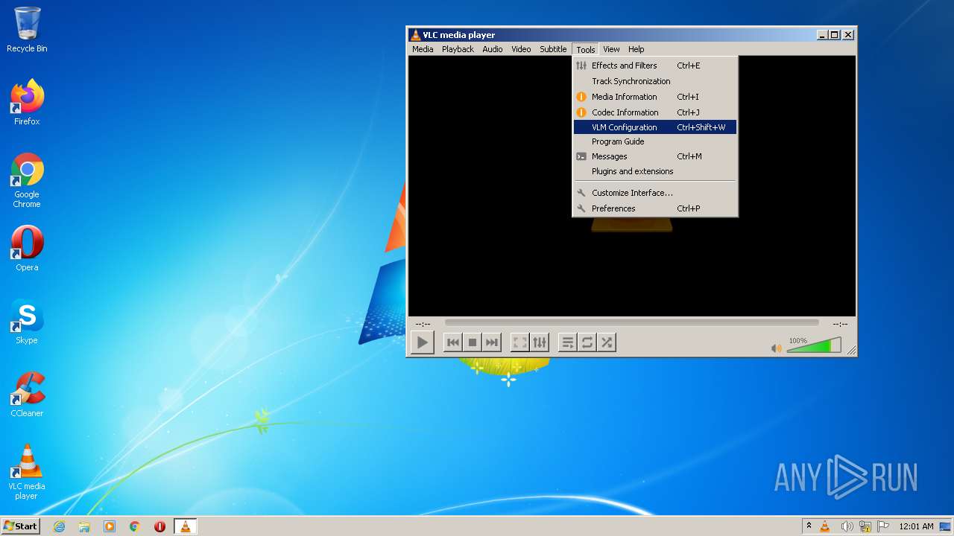
Task: Click the taskbar clock 12:01 AM
Action: coord(916,526)
